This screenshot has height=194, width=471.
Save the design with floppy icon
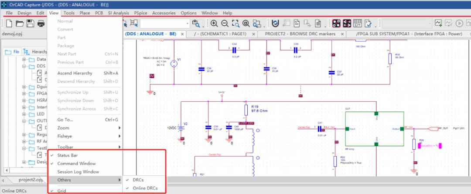(x=31, y=23)
